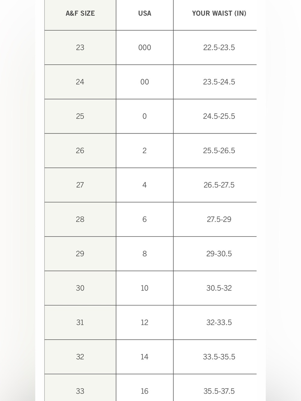The width and height of the screenshot is (301, 401).
Task: Select A&F size 25 cell
Action: [x=80, y=116]
